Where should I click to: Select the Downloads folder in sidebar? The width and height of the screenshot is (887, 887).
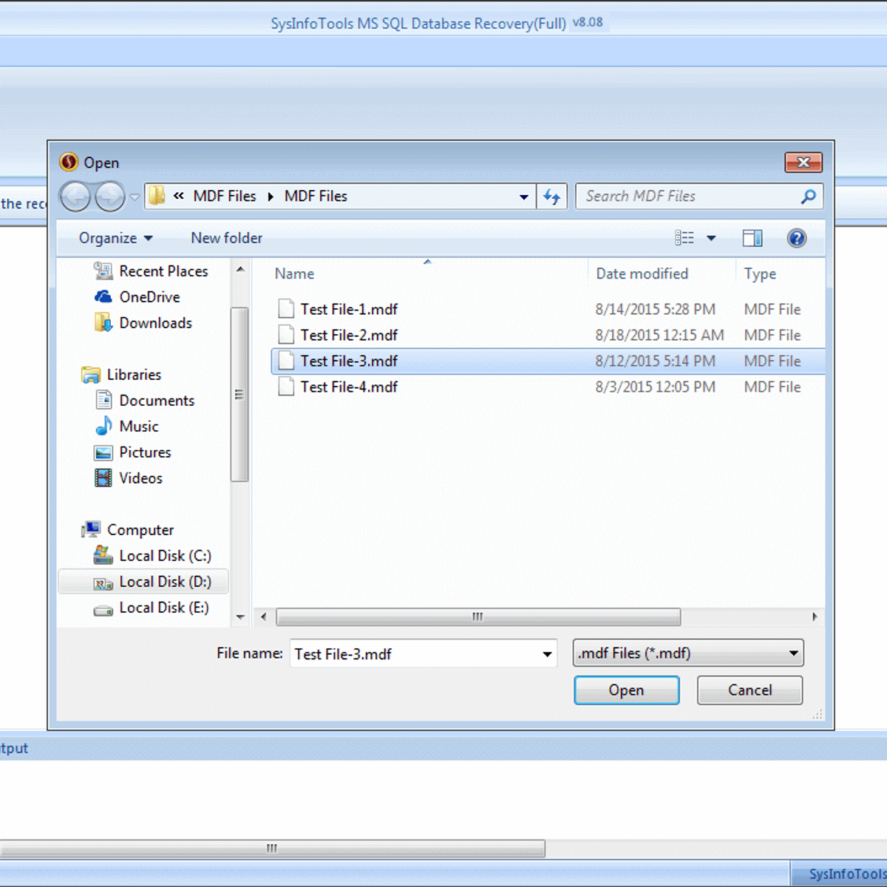(155, 323)
